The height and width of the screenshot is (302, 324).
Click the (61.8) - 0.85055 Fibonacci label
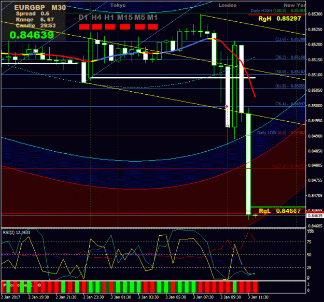point(290,86)
